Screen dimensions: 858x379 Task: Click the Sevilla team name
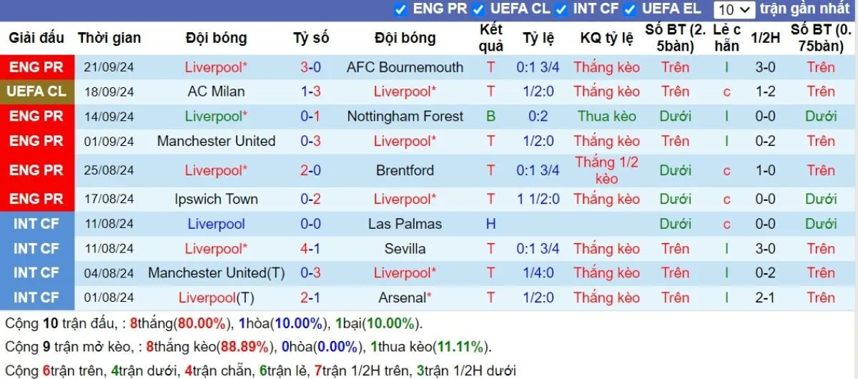405,249
